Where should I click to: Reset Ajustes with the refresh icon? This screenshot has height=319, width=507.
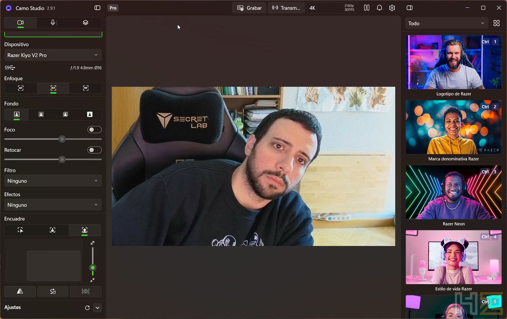point(87,308)
